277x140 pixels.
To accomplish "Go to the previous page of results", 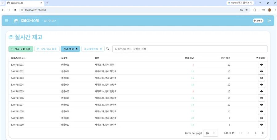I will point(248,133).
